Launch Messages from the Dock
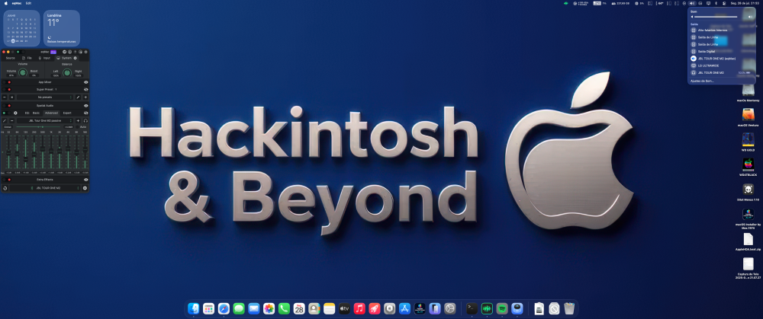Viewport: 763px width, 319px height. 239,308
